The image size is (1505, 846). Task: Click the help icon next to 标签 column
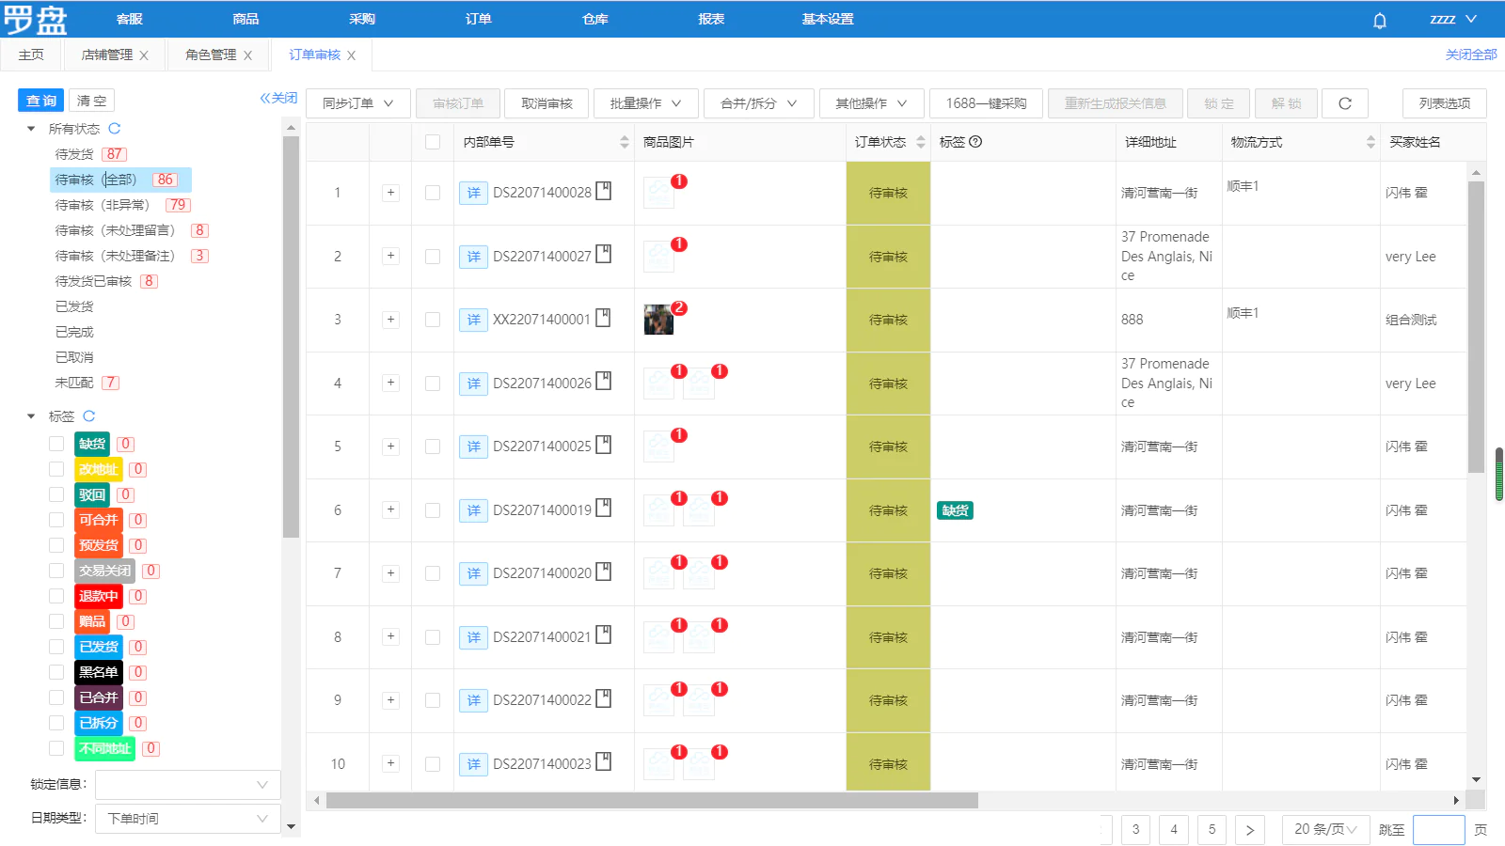click(x=975, y=142)
